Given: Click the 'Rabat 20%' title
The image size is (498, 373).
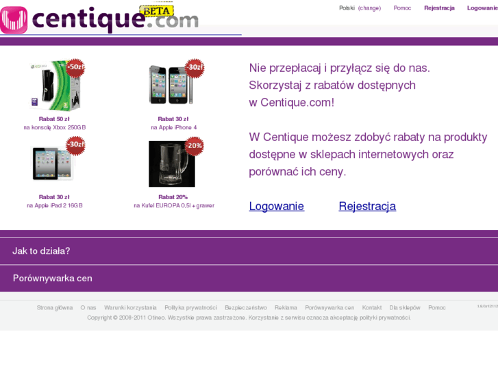Looking at the screenshot, I should tap(173, 197).
